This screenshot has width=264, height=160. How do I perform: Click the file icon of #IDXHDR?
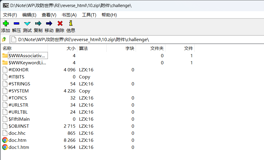click(5, 70)
